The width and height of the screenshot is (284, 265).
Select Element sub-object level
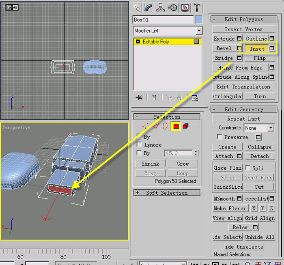[x=185, y=126]
